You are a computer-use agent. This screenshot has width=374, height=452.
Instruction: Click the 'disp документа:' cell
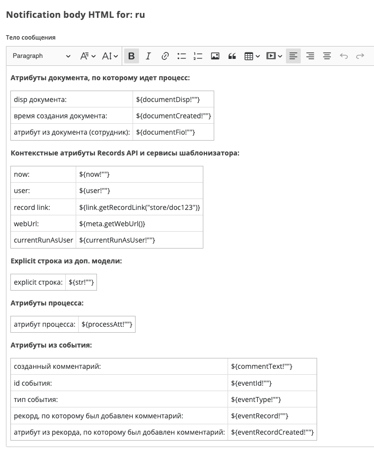pyautogui.click(x=72, y=100)
